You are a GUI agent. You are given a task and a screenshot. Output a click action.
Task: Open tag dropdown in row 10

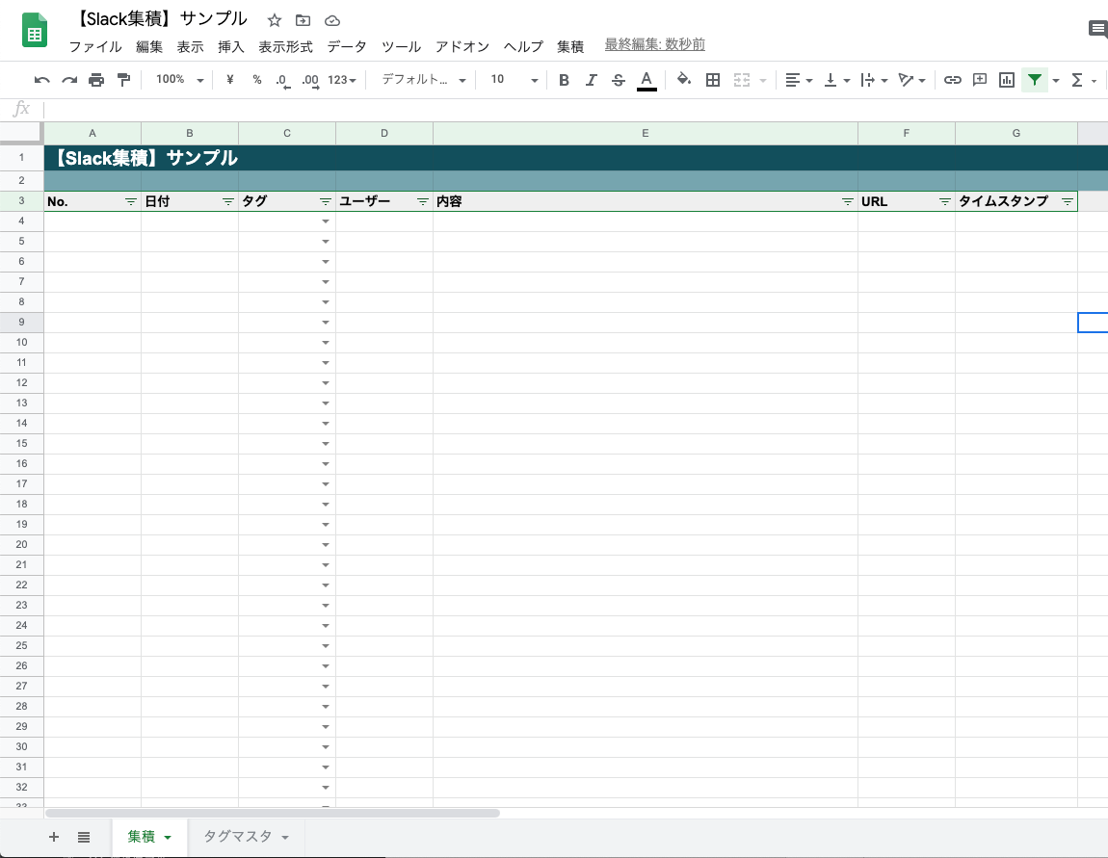click(326, 343)
